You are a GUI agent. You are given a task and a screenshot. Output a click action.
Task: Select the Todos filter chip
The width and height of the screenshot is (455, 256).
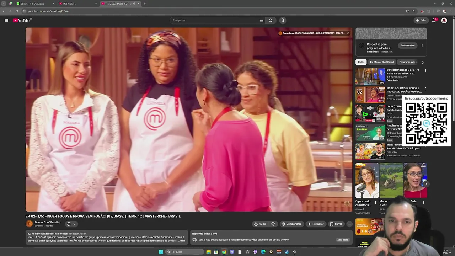[x=361, y=62]
